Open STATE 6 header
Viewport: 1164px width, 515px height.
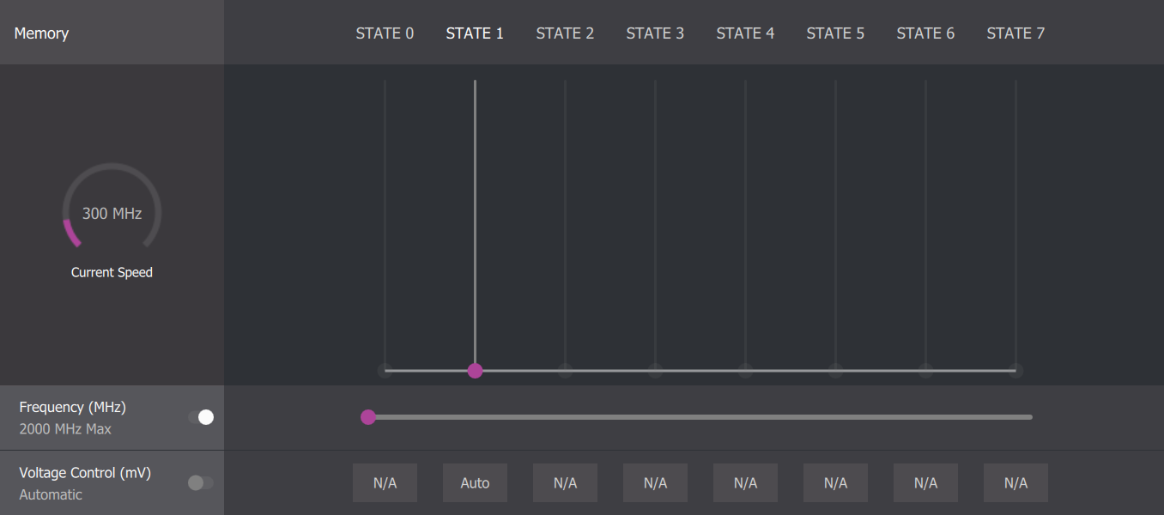925,33
